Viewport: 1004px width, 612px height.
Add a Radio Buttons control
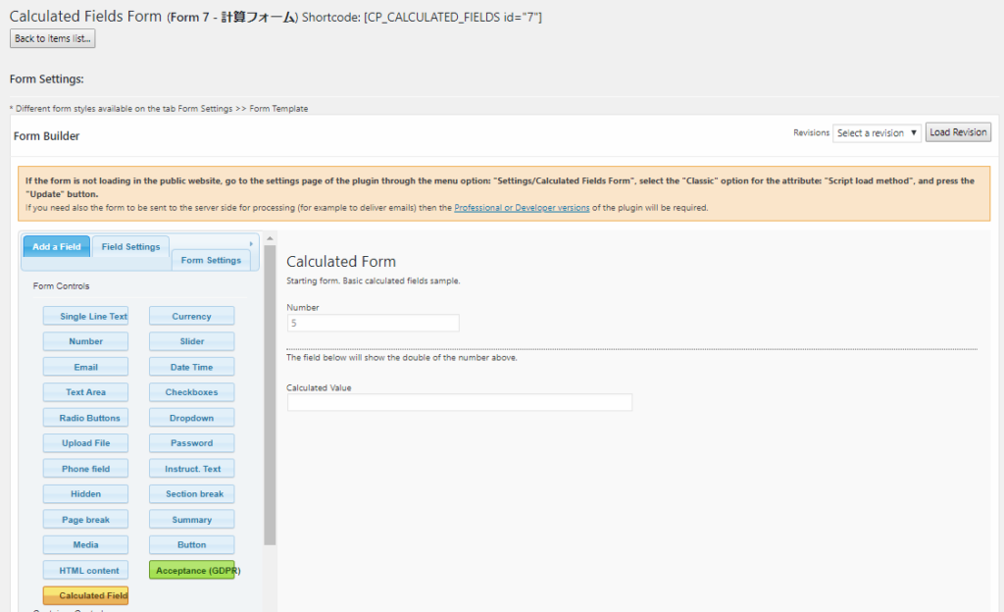(x=85, y=418)
